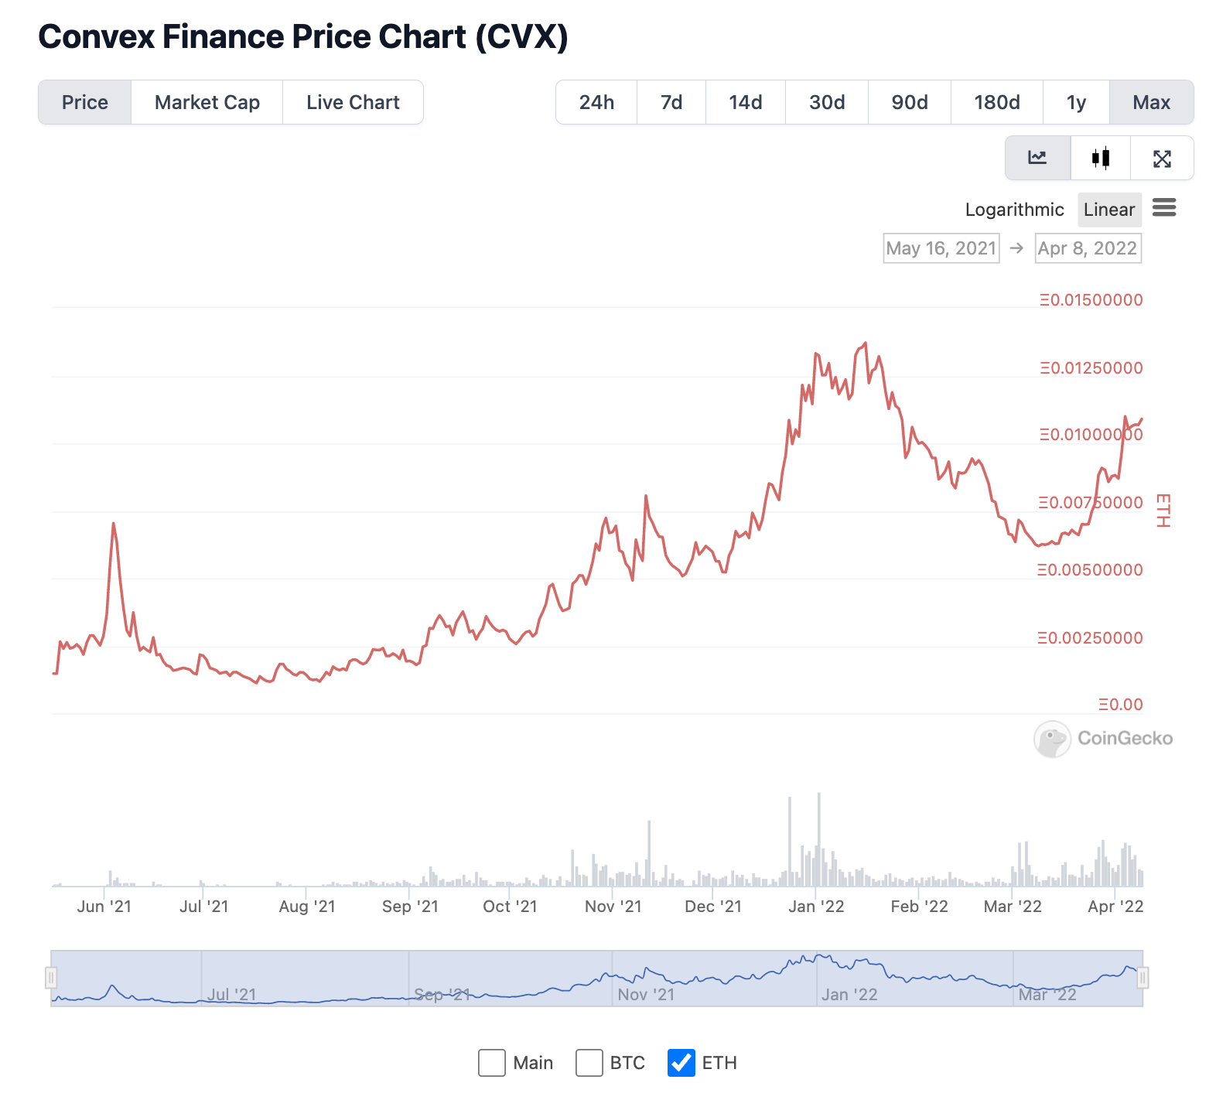Screen dimensions: 1216x1100
Task: Switch to the candlestick chart icon
Action: 1101,158
